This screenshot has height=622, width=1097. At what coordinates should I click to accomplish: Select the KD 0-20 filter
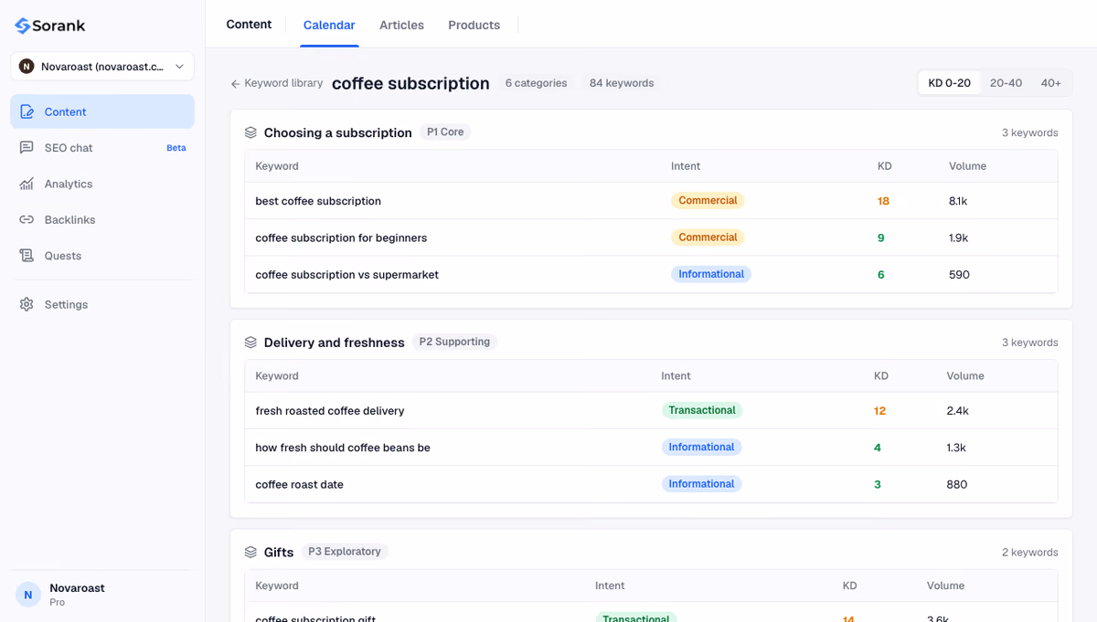click(950, 83)
